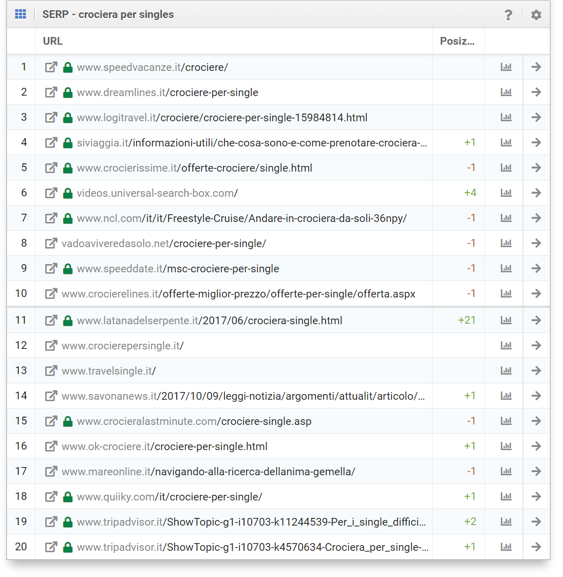This screenshot has height=577, width=563.
Task: Click arrow for crocierepersingle.it row
Action: [536, 345]
